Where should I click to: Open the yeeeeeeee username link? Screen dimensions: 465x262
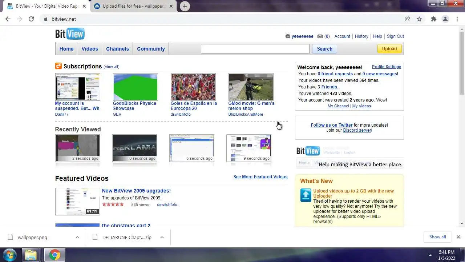pos(302,36)
